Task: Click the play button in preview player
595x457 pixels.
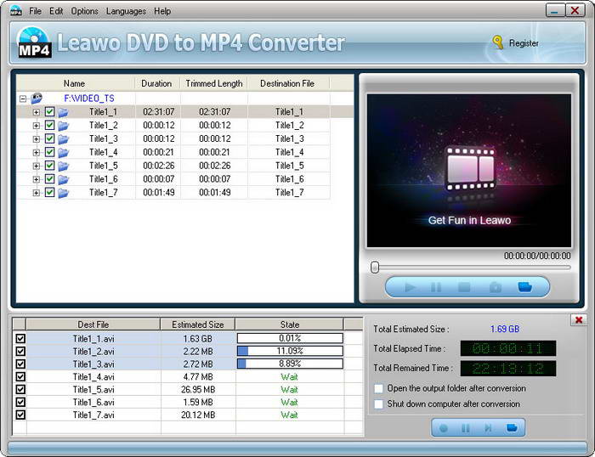Action: point(410,287)
